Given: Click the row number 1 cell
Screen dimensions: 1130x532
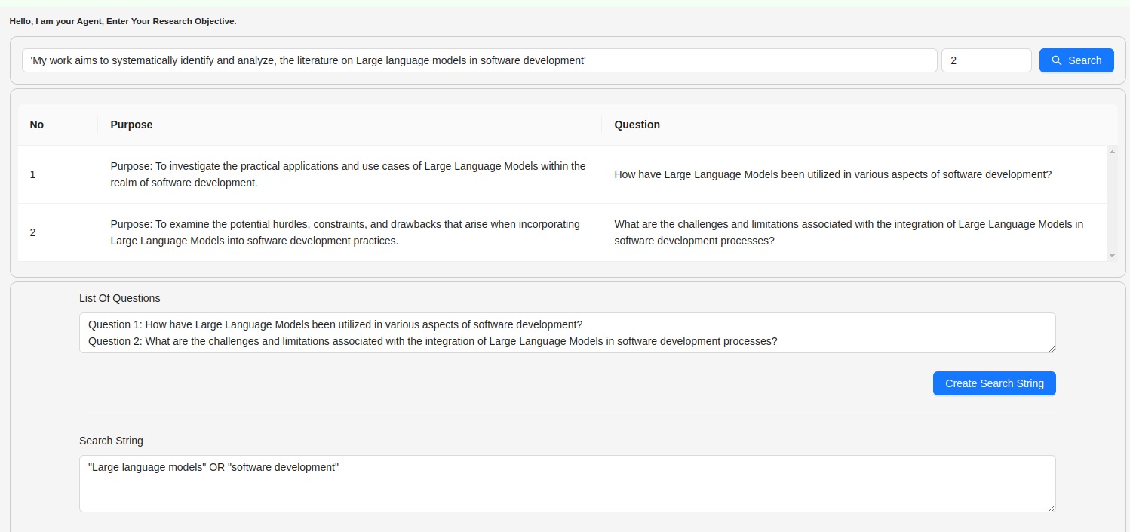Looking at the screenshot, I should [x=33, y=174].
